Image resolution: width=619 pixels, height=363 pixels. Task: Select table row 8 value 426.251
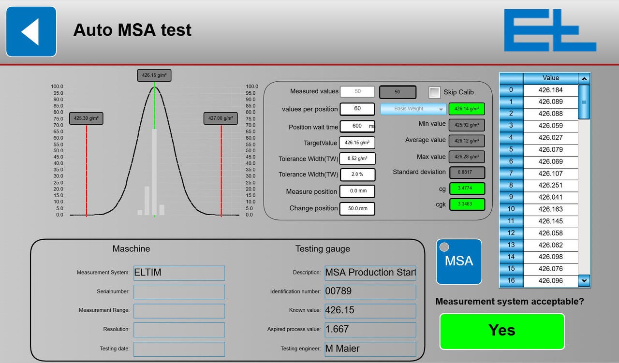click(x=551, y=185)
